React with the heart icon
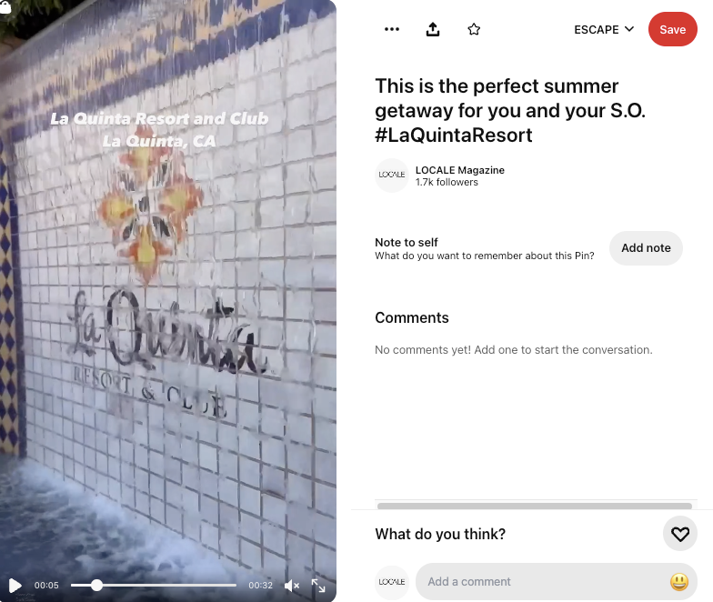The width and height of the screenshot is (713, 602). click(x=680, y=534)
